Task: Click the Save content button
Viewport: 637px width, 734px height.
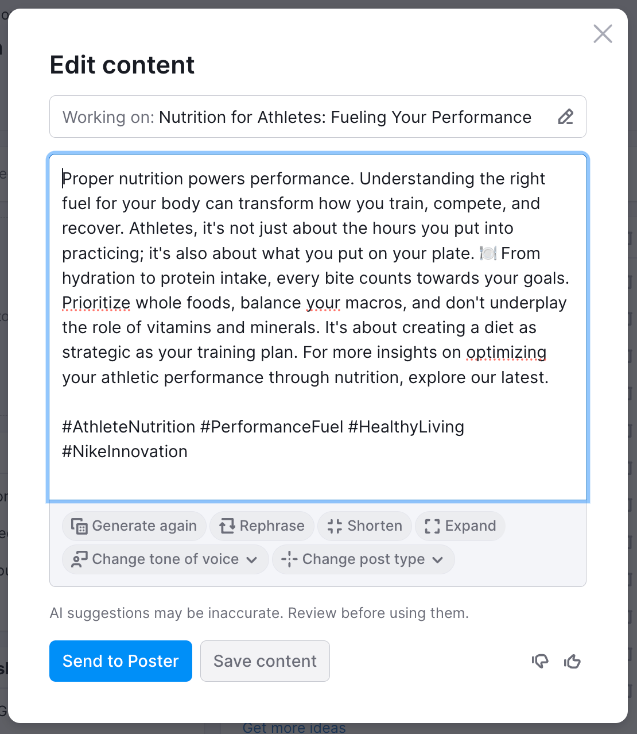Action: point(265,661)
